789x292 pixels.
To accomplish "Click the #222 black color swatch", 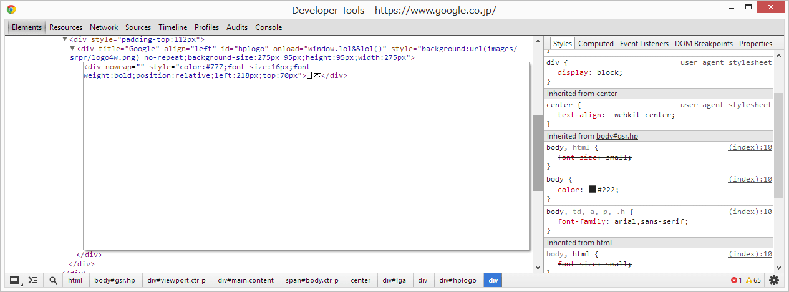I will (593, 189).
